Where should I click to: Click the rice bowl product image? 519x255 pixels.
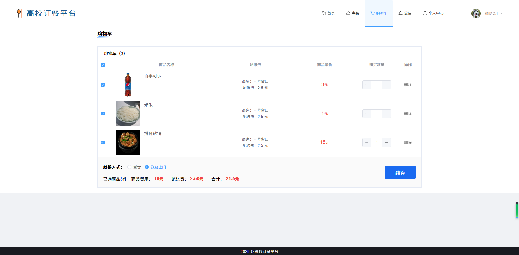pyautogui.click(x=128, y=114)
